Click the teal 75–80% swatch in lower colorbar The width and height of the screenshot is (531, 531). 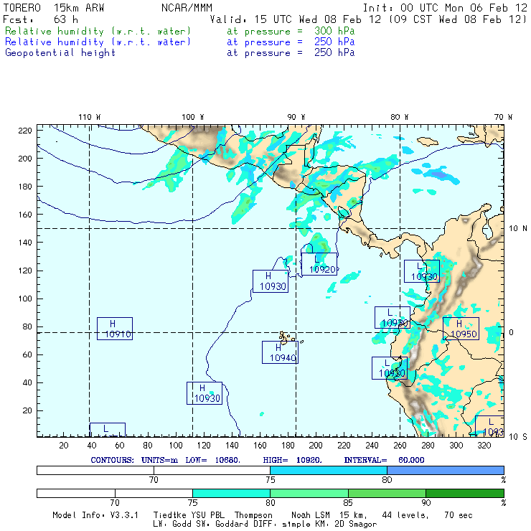pyautogui.click(x=231, y=493)
